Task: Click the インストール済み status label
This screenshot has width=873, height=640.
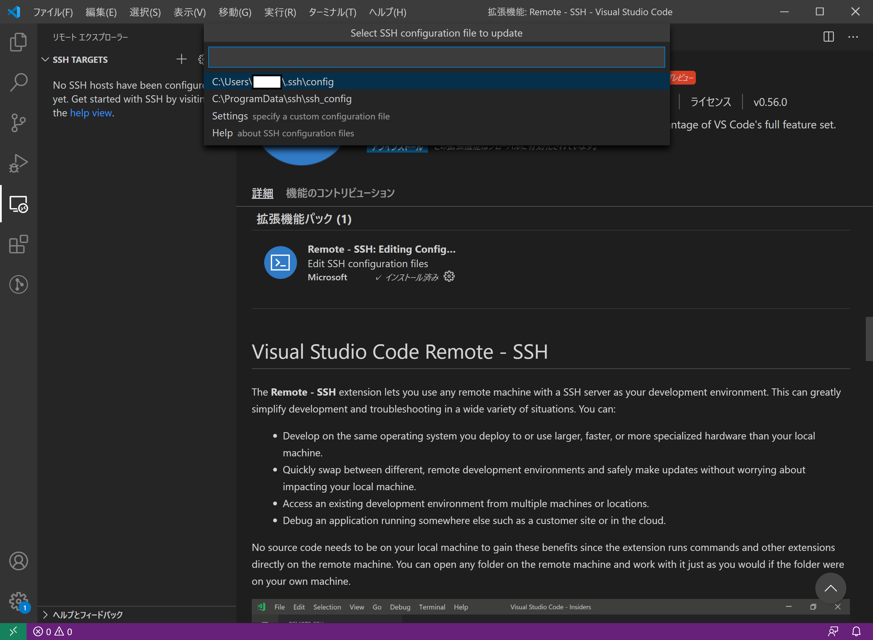Action: pos(406,278)
